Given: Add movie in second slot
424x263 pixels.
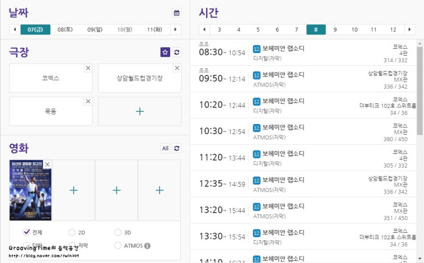Looking at the screenshot, I should click(x=74, y=190).
